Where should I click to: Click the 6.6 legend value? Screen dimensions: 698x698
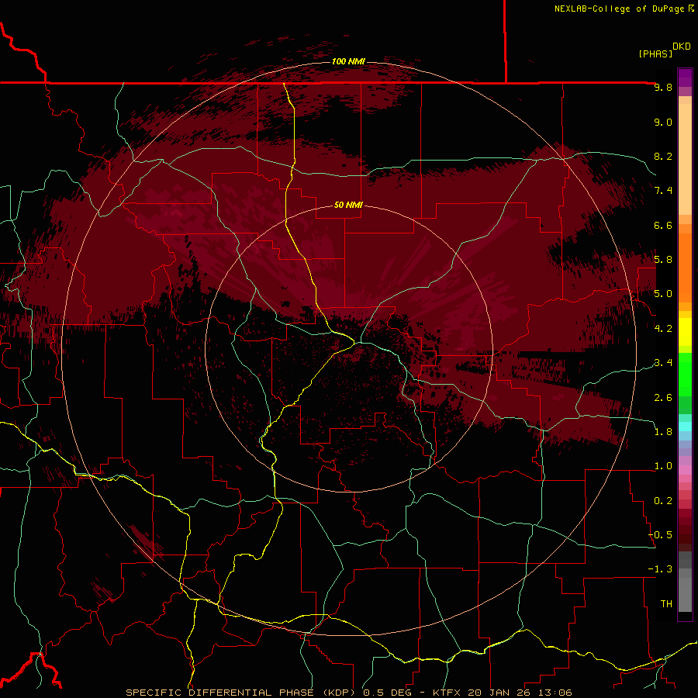point(663,225)
